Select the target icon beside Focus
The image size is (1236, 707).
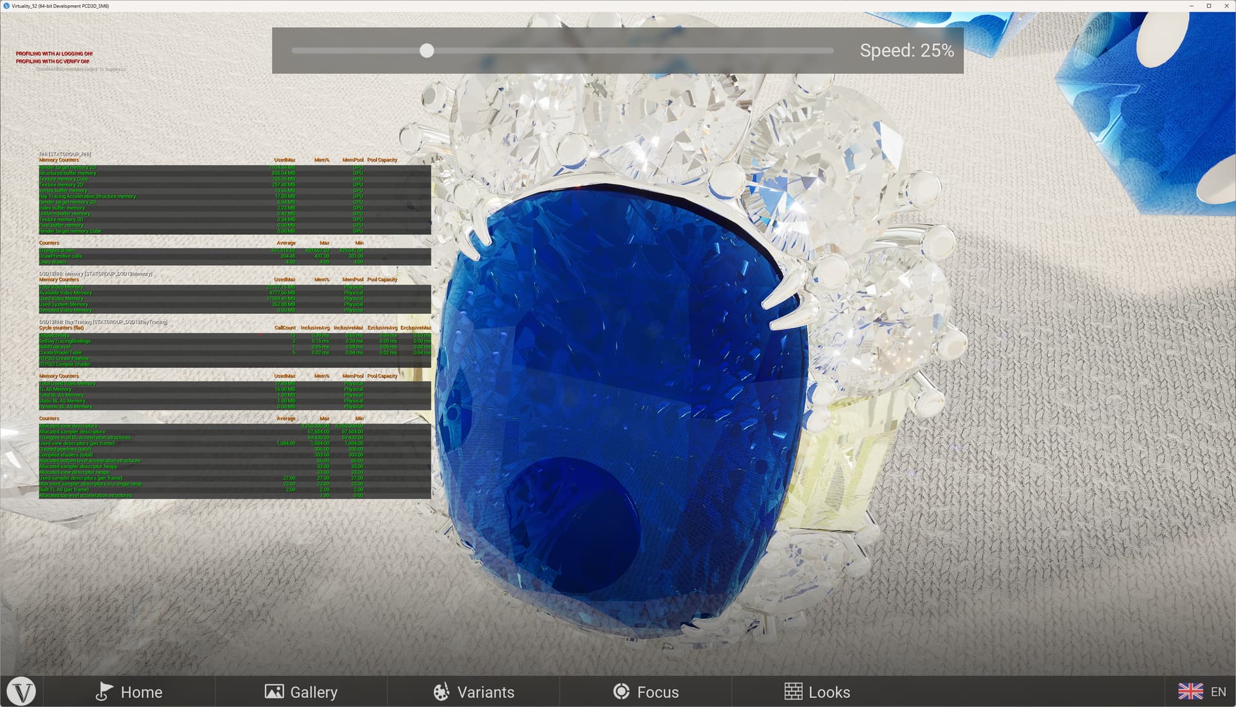click(x=621, y=692)
